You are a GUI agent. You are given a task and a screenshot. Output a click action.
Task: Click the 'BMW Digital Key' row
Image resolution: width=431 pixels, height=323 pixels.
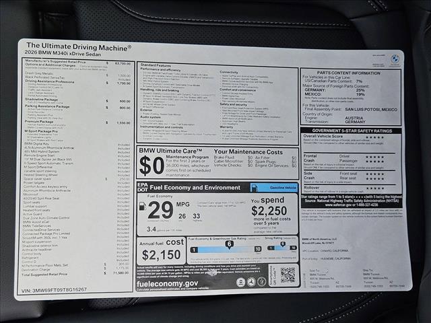pos(77,144)
